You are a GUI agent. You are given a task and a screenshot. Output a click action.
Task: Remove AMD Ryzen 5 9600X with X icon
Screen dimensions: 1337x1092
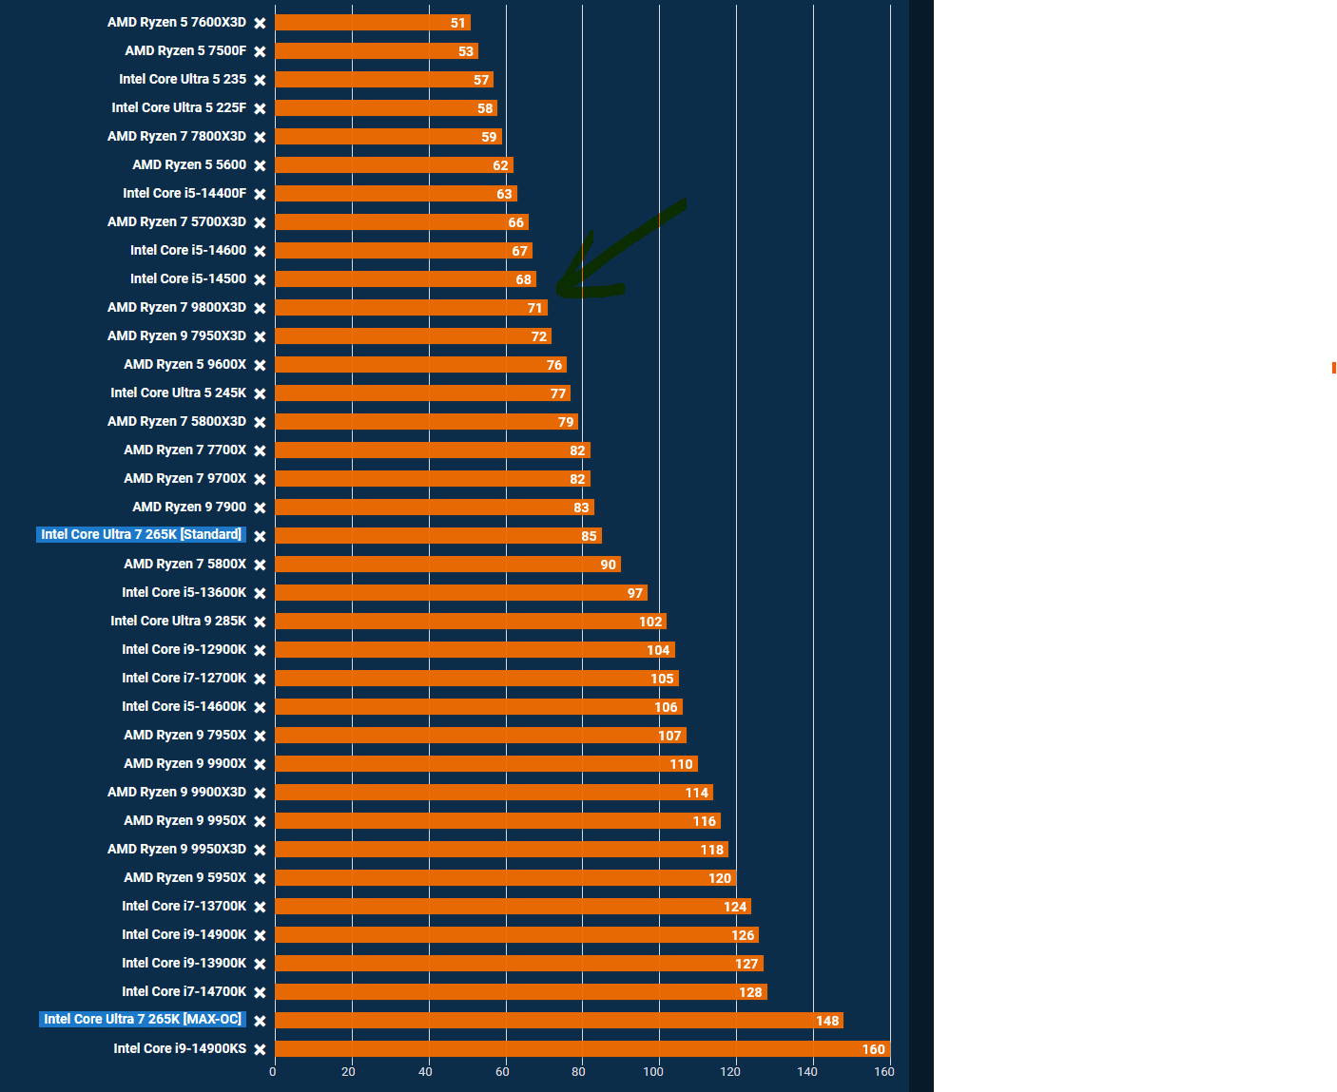260,365
